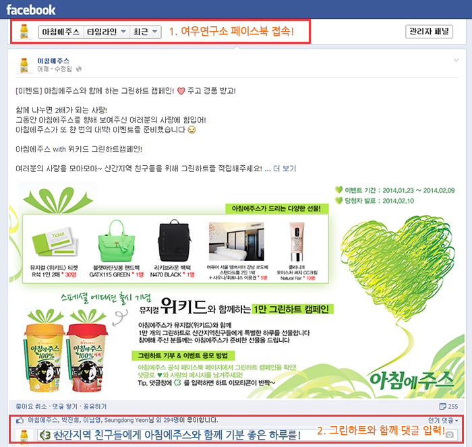Open the juice bottle page avatar in header
The image size is (472, 447).
coord(24,31)
